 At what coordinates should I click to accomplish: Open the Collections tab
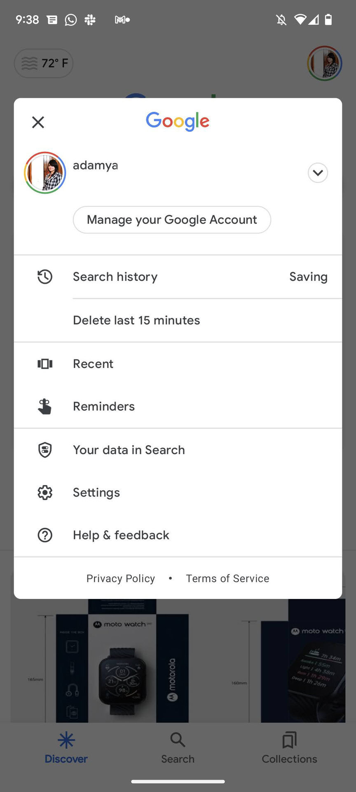[289, 747]
